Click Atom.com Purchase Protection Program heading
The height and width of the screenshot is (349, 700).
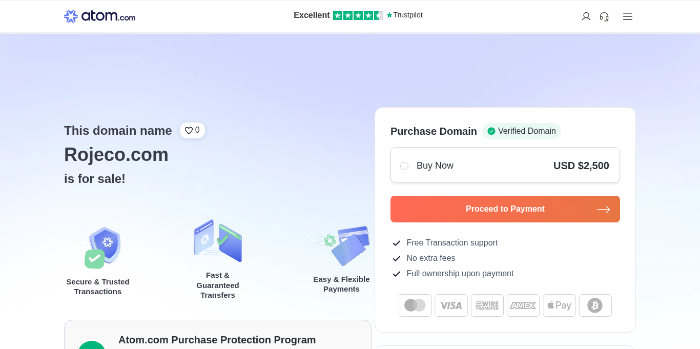(217, 340)
